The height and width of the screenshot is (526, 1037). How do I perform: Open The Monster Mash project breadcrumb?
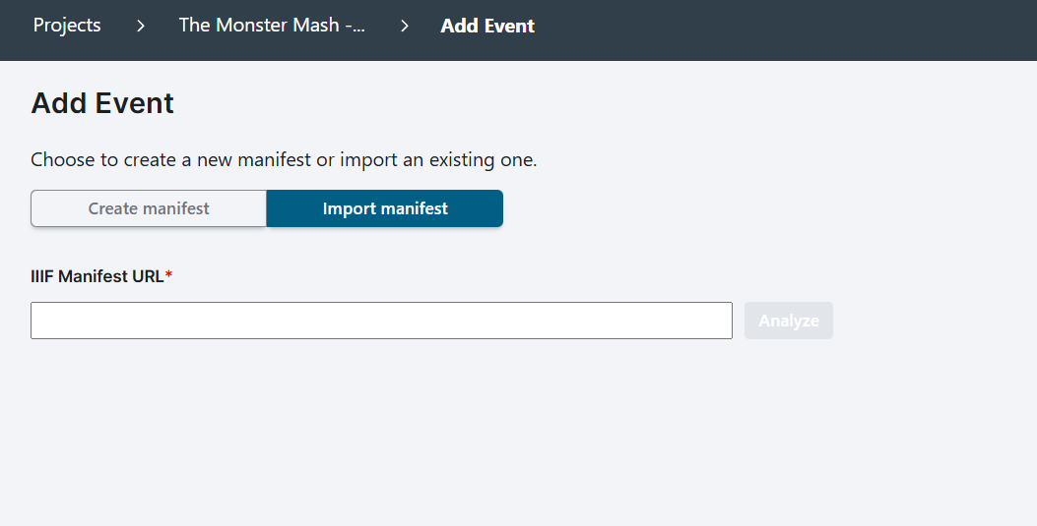pos(272,26)
